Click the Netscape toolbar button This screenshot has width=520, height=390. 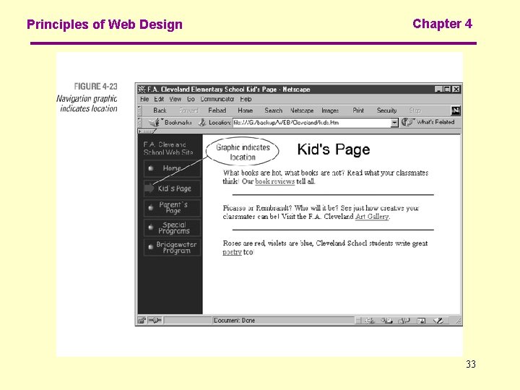click(302, 110)
